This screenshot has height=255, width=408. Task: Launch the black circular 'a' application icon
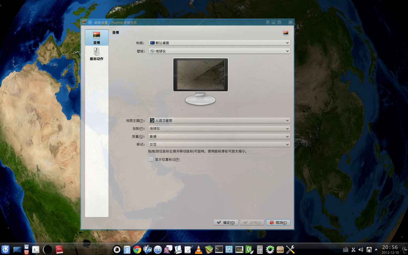pos(117,249)
